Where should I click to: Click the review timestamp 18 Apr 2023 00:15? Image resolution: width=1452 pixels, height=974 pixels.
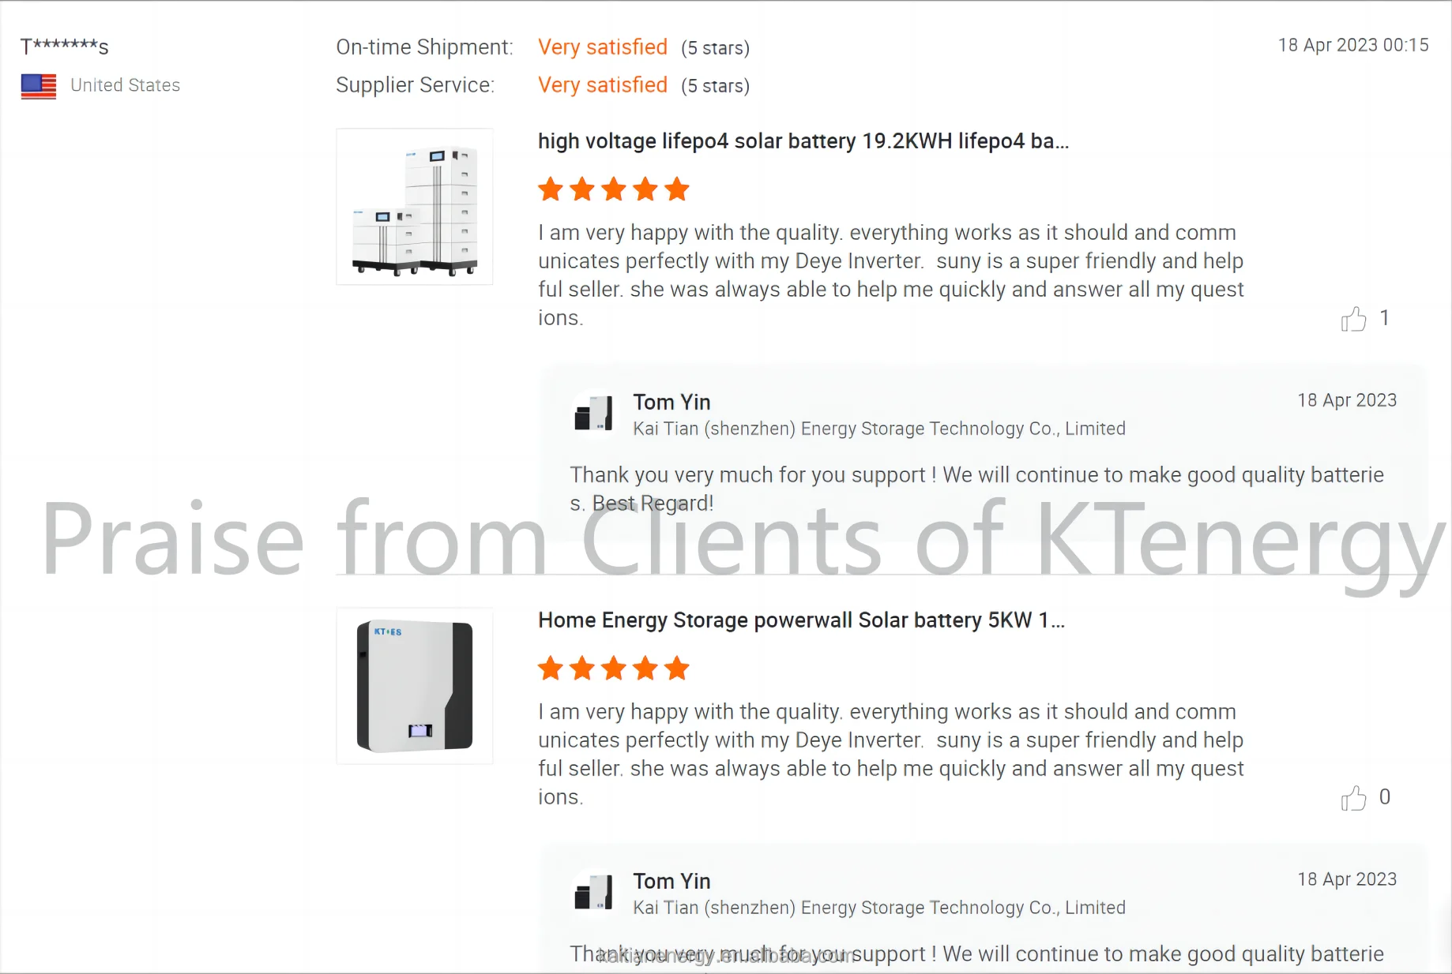click(x=1353, y=45)
